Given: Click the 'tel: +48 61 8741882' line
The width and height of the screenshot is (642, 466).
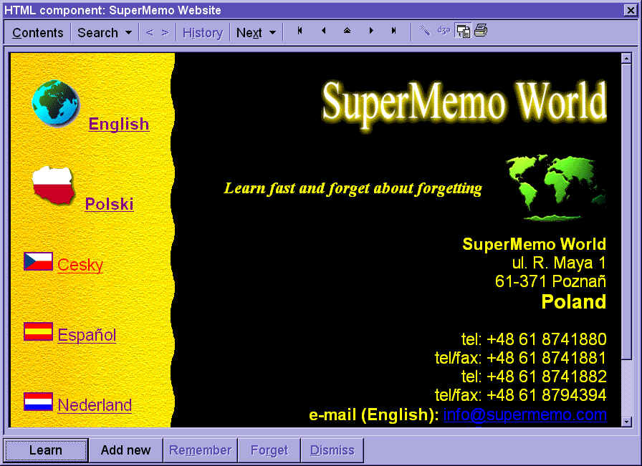Looking at the screenshot, I should click(534, 377).
